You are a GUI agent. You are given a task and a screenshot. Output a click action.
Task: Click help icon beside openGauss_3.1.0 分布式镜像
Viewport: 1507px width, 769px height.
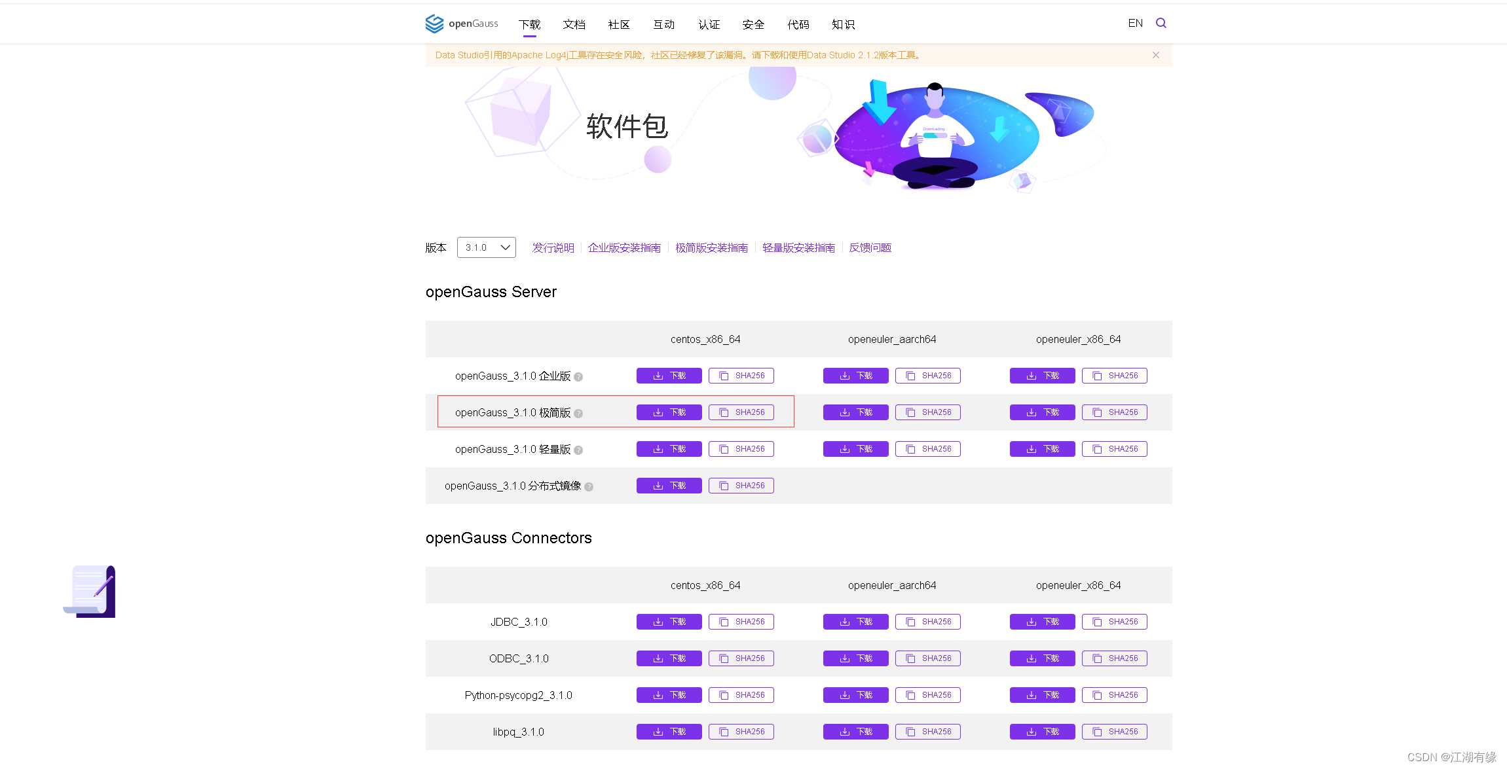coord(589,487)
